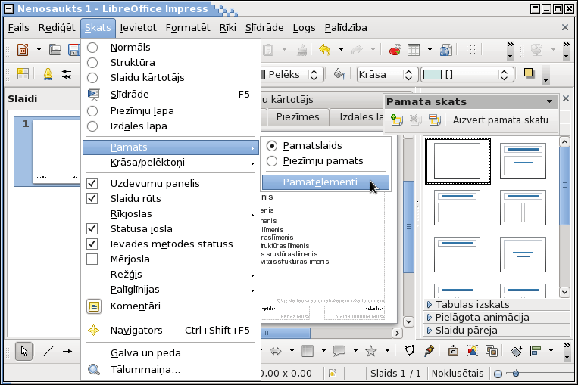
Task: Open Tālummaiņa... zoom dialog
Action: [170, 370]
